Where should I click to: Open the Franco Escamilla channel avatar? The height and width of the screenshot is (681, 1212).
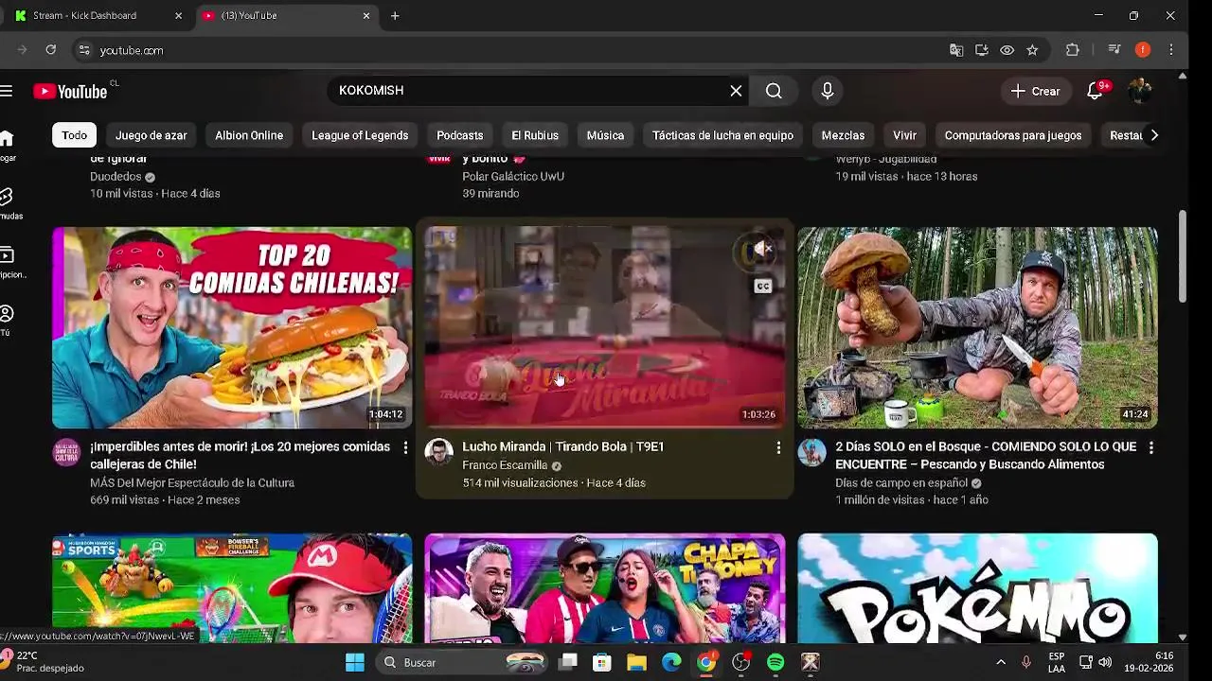[438, 452]
